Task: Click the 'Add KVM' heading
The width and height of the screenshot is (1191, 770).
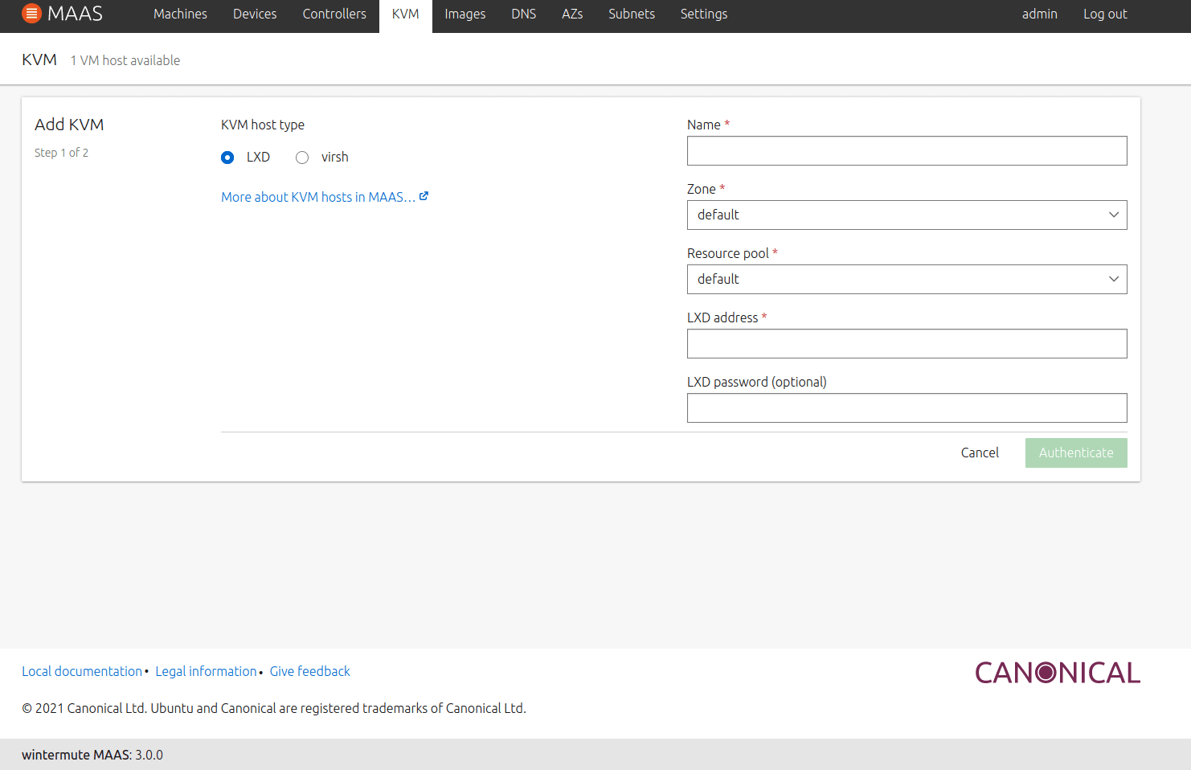Action: tap(69, 125)
